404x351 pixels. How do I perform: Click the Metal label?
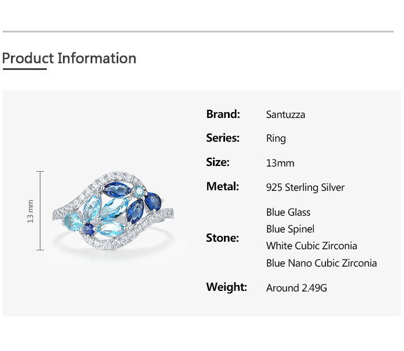coord(222,186)
